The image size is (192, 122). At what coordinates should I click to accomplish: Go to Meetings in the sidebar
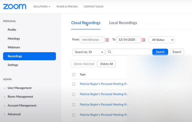[14, 38]
